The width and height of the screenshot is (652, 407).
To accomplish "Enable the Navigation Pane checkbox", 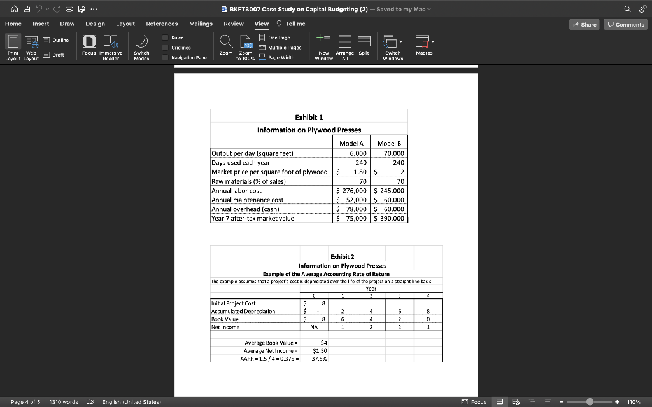I will point(165,58).
